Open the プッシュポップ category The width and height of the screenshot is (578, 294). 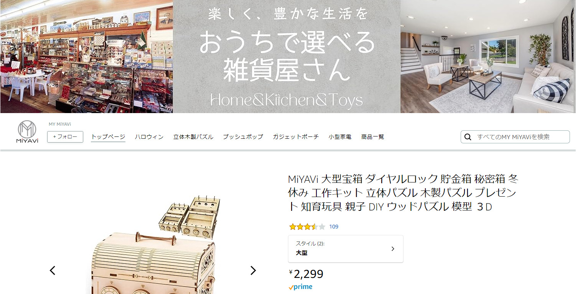click(x=243, y=137)
